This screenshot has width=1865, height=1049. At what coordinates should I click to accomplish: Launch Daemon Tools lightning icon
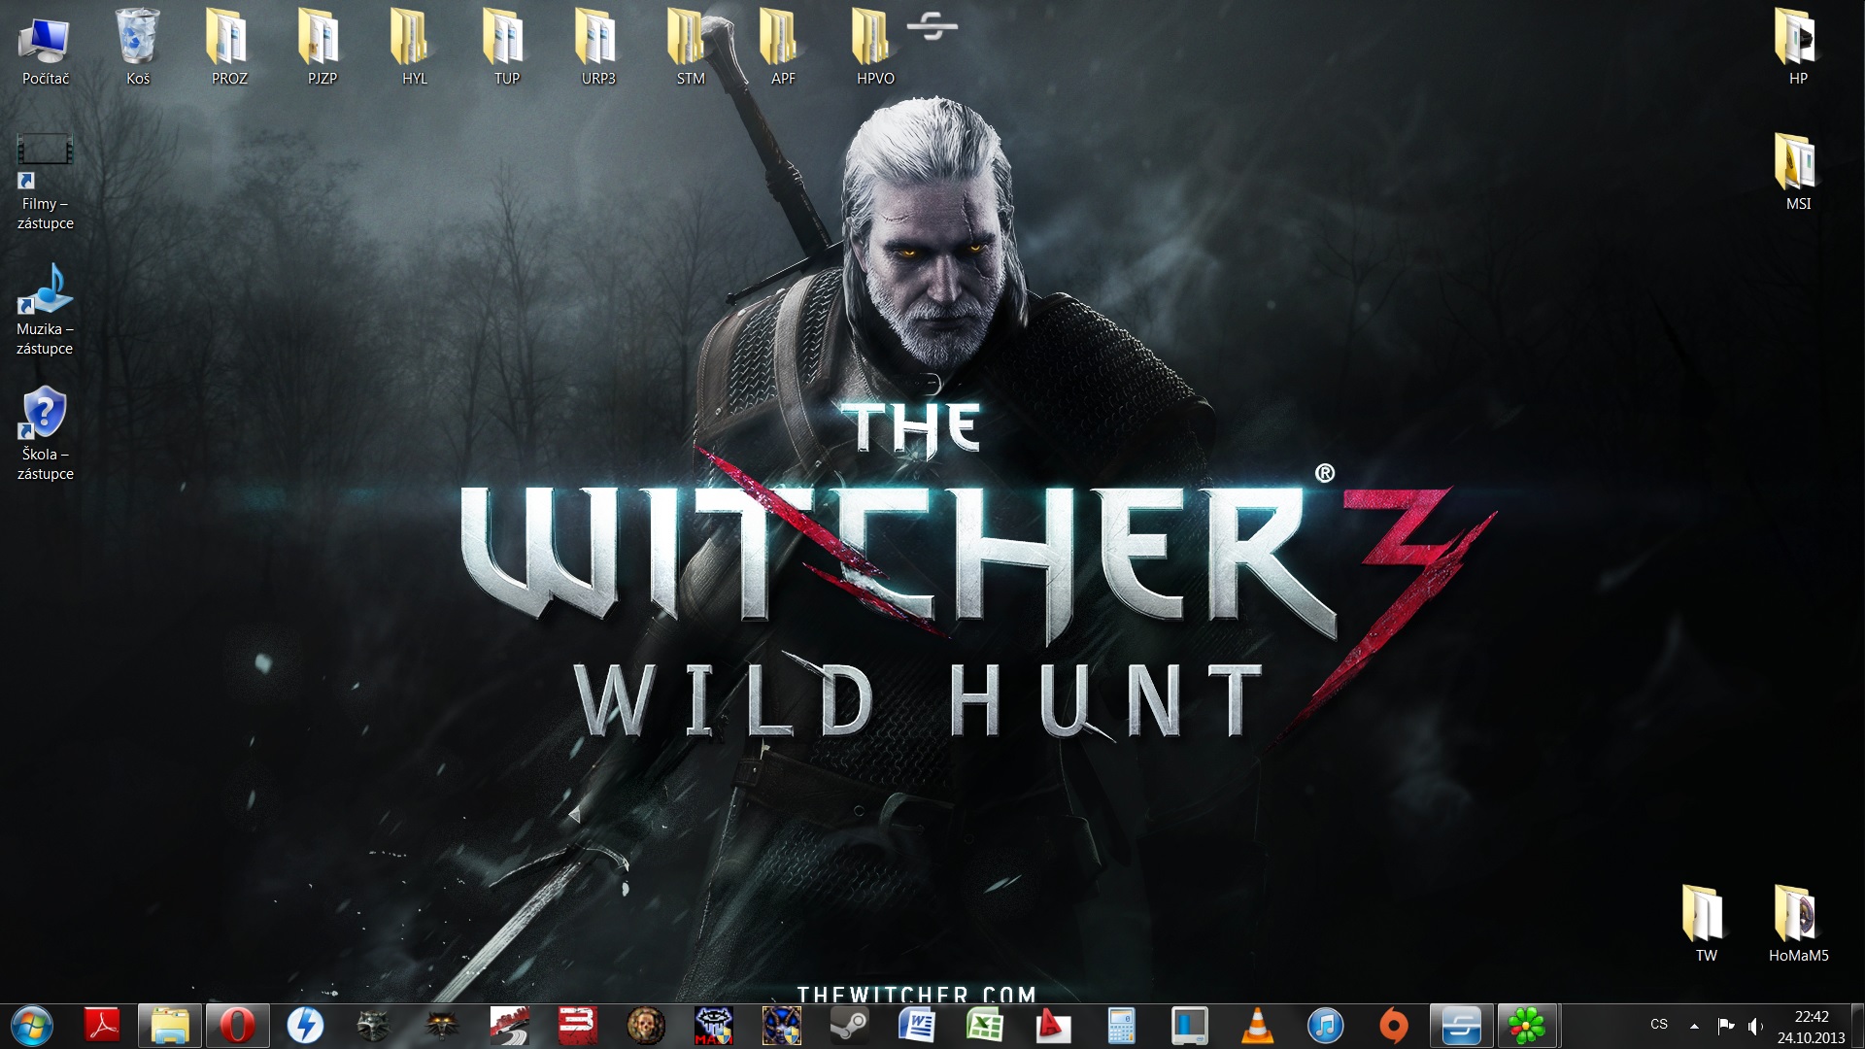coord(305,1026)
